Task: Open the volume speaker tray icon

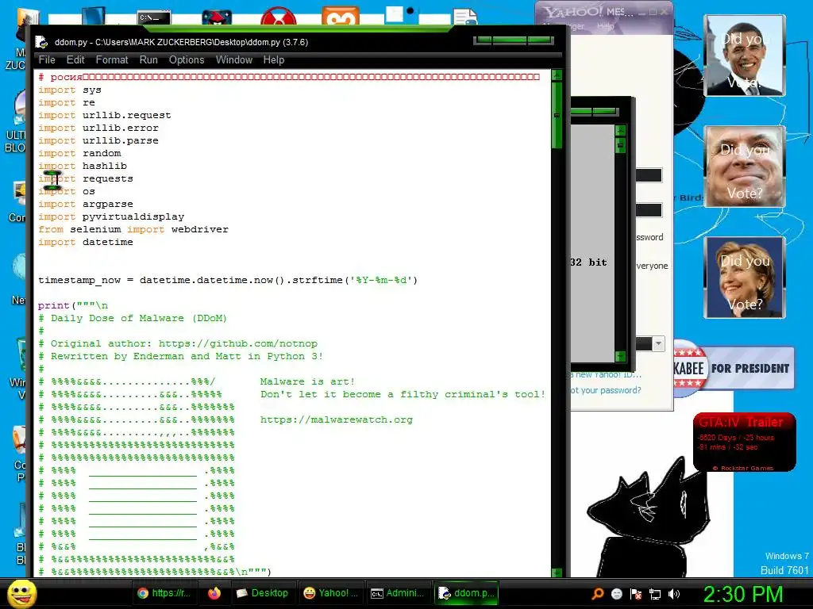Action: pyautogui.click(x=674, y=594)
